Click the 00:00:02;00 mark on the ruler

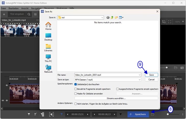point(32,79)
